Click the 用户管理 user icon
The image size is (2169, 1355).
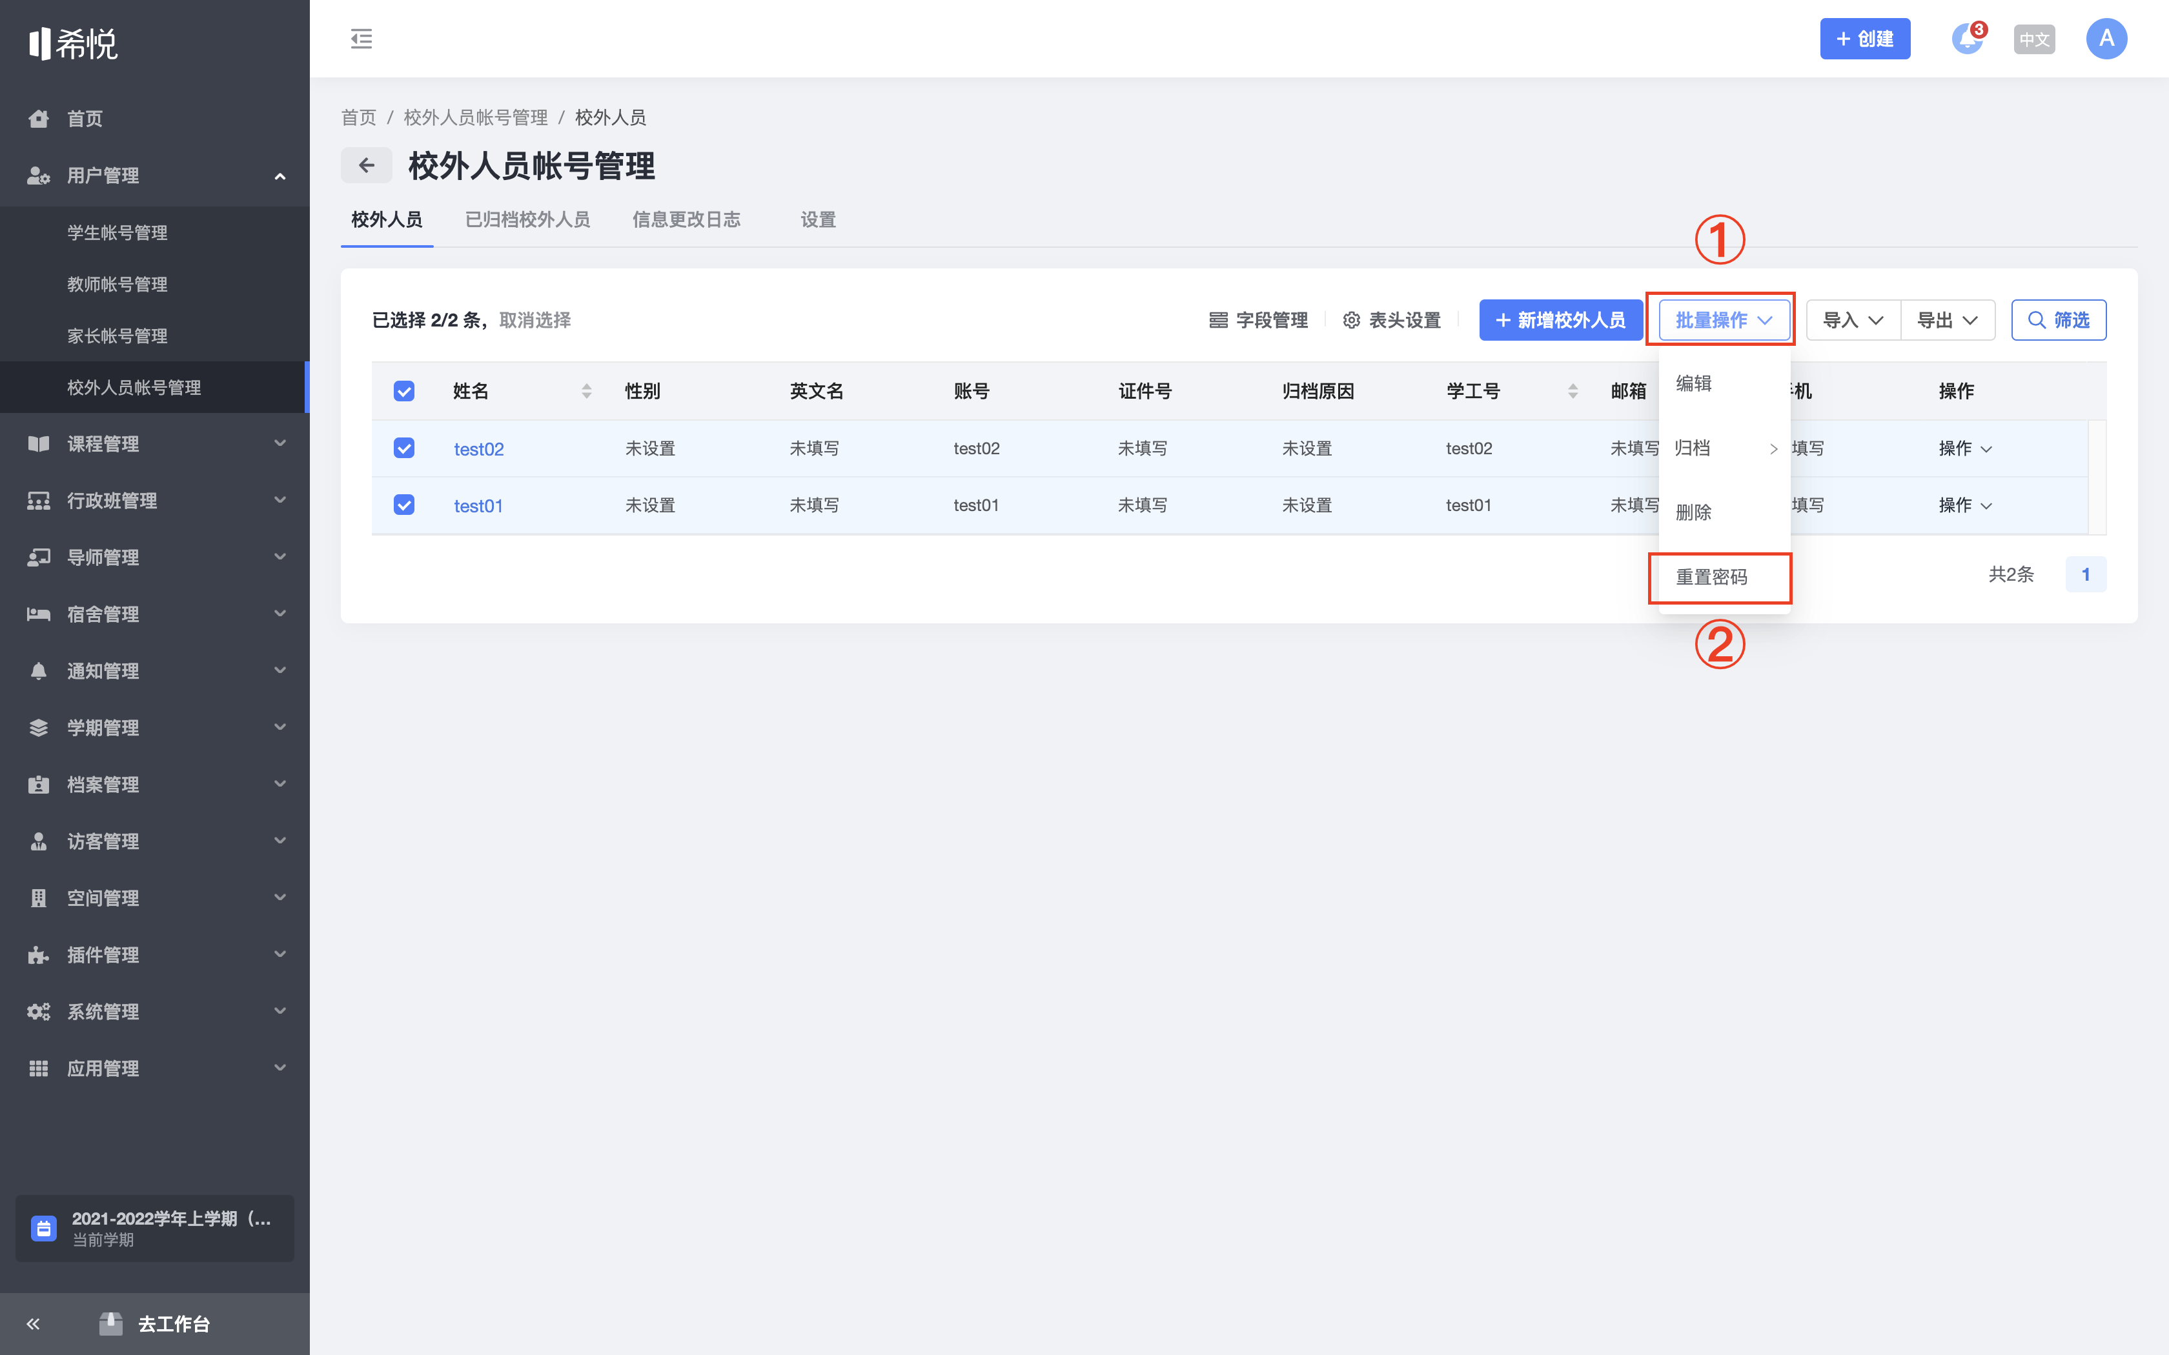tap(39, 176)
